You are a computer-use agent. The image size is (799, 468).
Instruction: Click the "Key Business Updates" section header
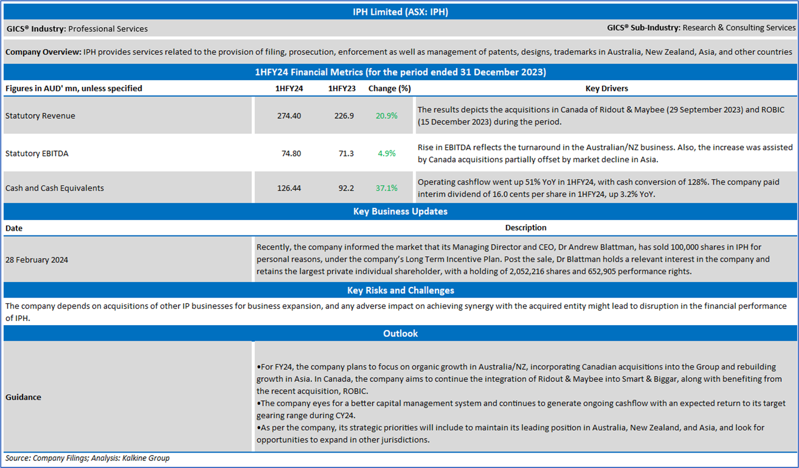click(x=399, y=211)
